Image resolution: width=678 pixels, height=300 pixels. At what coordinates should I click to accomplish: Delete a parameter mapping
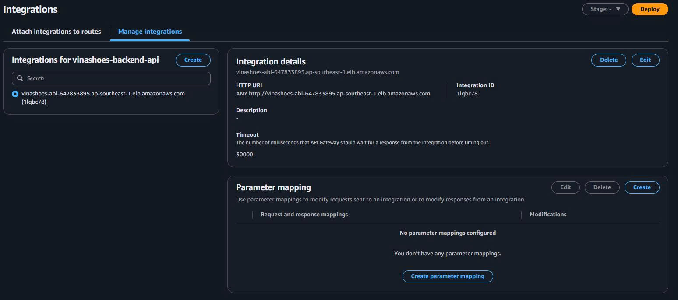[602, 187]
